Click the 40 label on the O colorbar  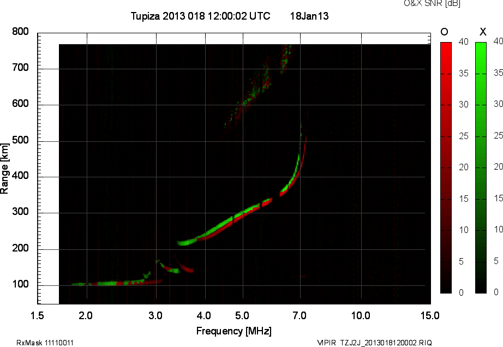[x=463, y=41]
